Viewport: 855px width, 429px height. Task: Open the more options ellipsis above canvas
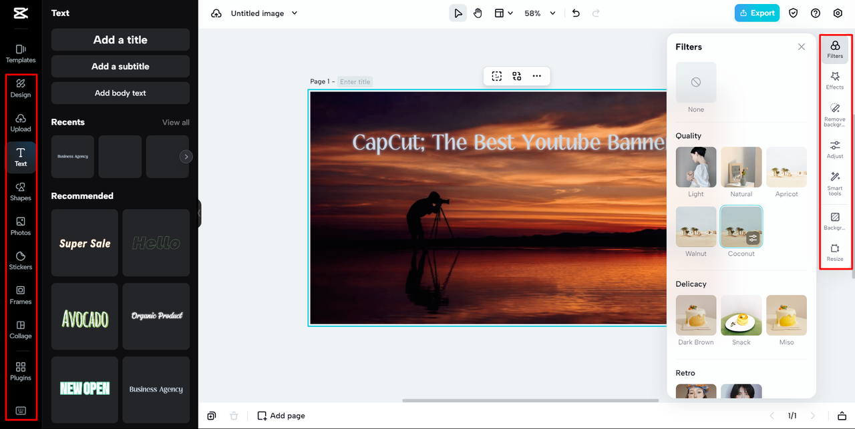537,76
